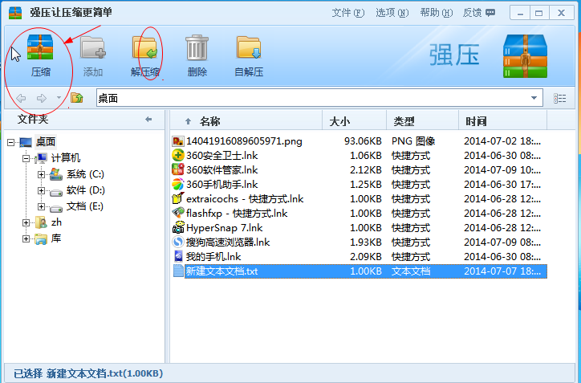This screenshot has height=383, width=581.
Task: Select 桌面 in the folder tree
Action: tap(46, 141)
